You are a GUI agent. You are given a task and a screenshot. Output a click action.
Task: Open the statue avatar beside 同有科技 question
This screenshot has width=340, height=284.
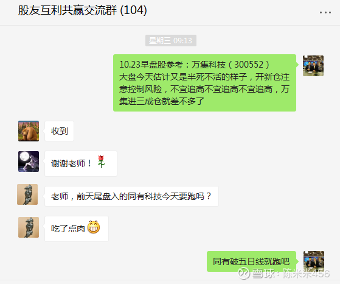27,194
